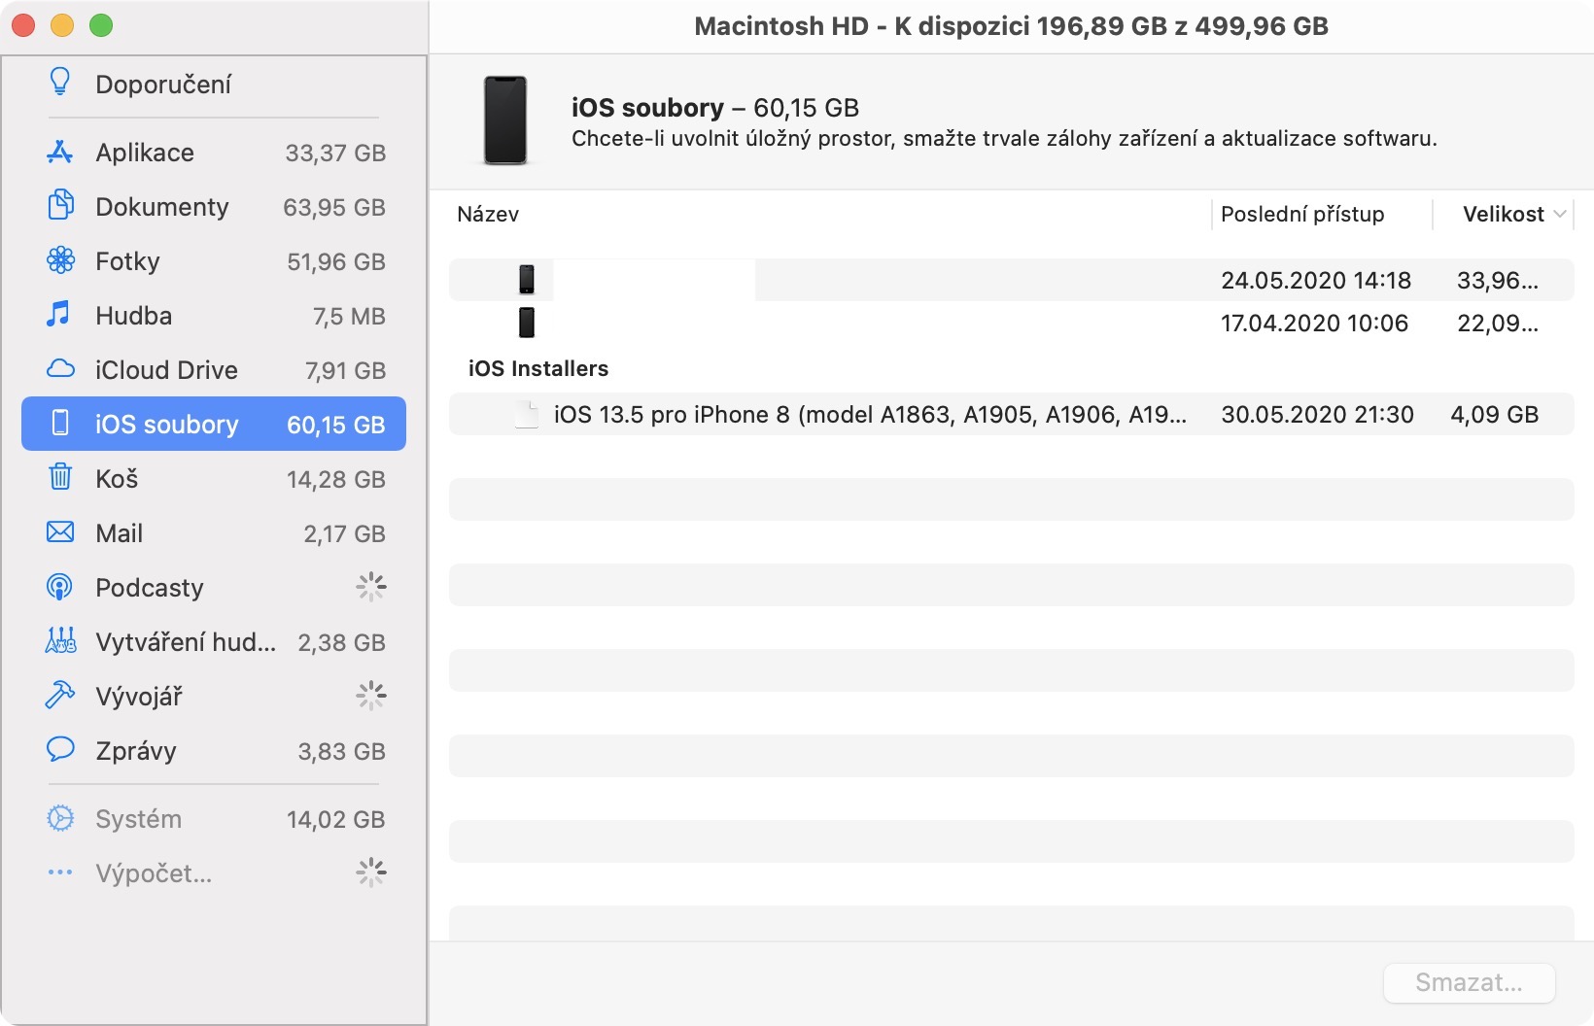Click the iPhone backup icon dated 17.04.2020

pyautogui.click(x=527, y=323)
